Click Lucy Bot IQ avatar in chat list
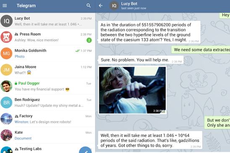Viewport: 230px width, 153px height. click(6, 21)
